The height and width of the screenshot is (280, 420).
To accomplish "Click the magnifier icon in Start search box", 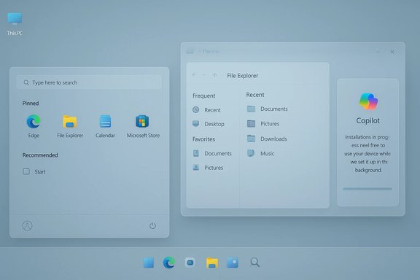I will [x=26, y=82].
